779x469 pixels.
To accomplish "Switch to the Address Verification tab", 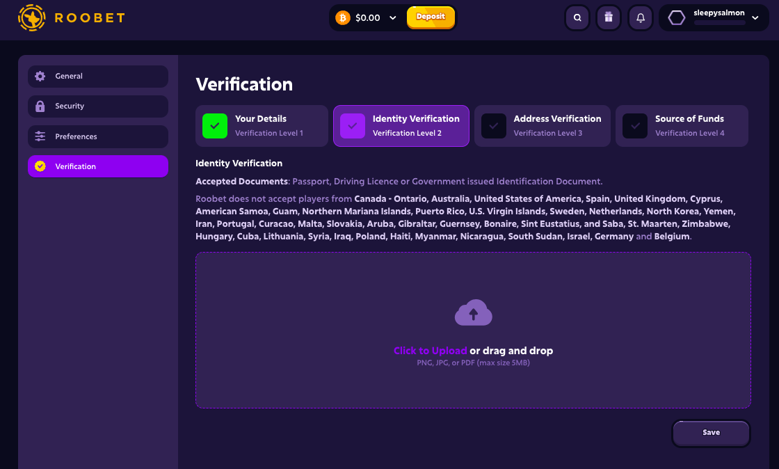I will click(x=543, y=125).
